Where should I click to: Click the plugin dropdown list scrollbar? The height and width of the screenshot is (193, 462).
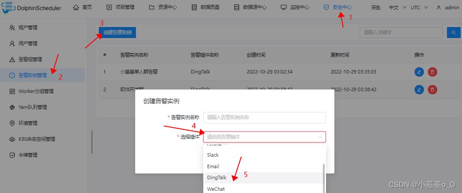point(324,178)
